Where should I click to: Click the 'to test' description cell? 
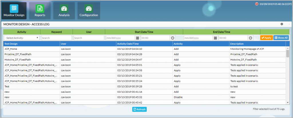coord(258,86)
